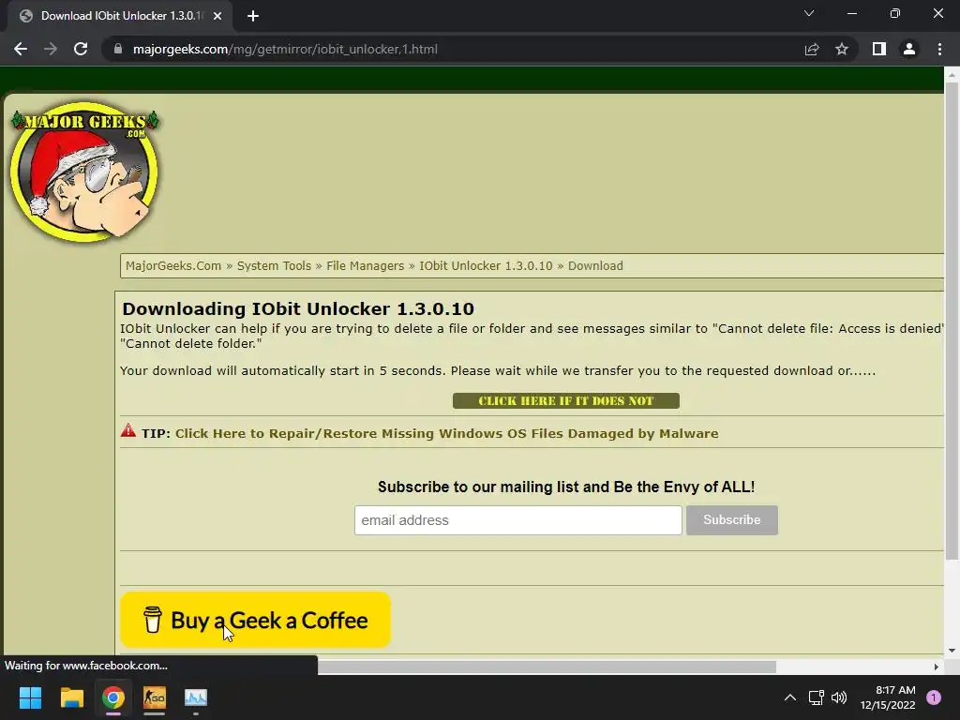
Task: Click the Download breadcrumb text
Action: click(595, 265)
